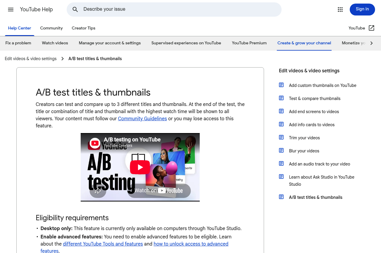Click article icon beside A/B test titles
Screen dimensions: 381x253
pos(281,197)
